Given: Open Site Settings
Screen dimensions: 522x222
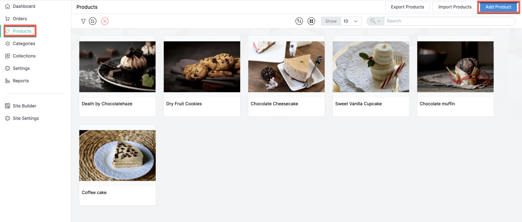Looking at the screenshot, I should click(x=26, y=118).
